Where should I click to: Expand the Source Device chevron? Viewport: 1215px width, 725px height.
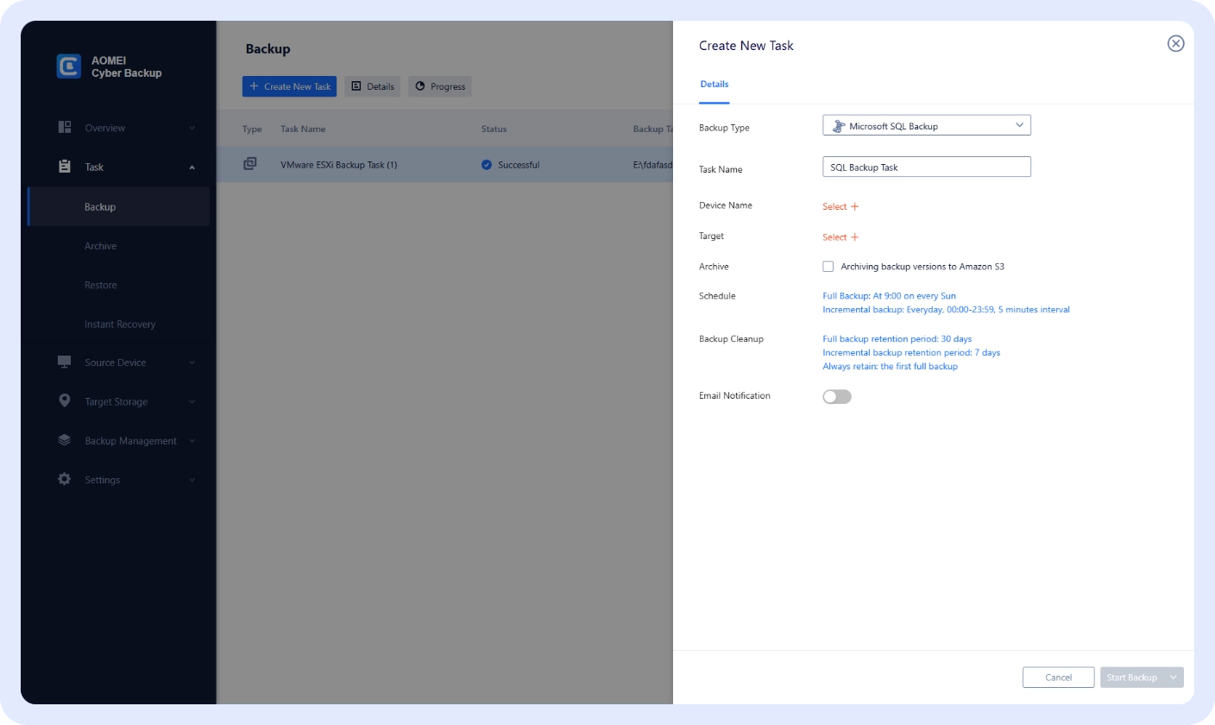click(x=192, y=362)
